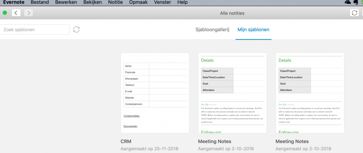The width and height of the screenshot is (363, 153).
Task: Open the Evernote application menu
Action: point(13,2)
